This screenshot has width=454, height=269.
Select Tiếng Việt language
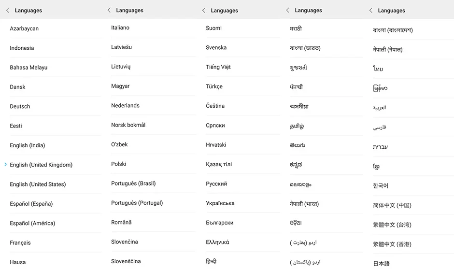[218, 67]
